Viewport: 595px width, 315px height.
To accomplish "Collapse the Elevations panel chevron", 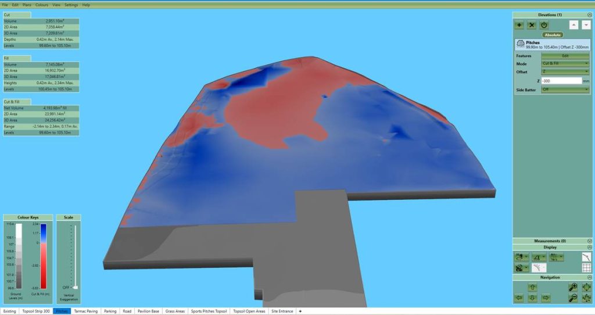I will pyautogui.click(x=589, y=15).
